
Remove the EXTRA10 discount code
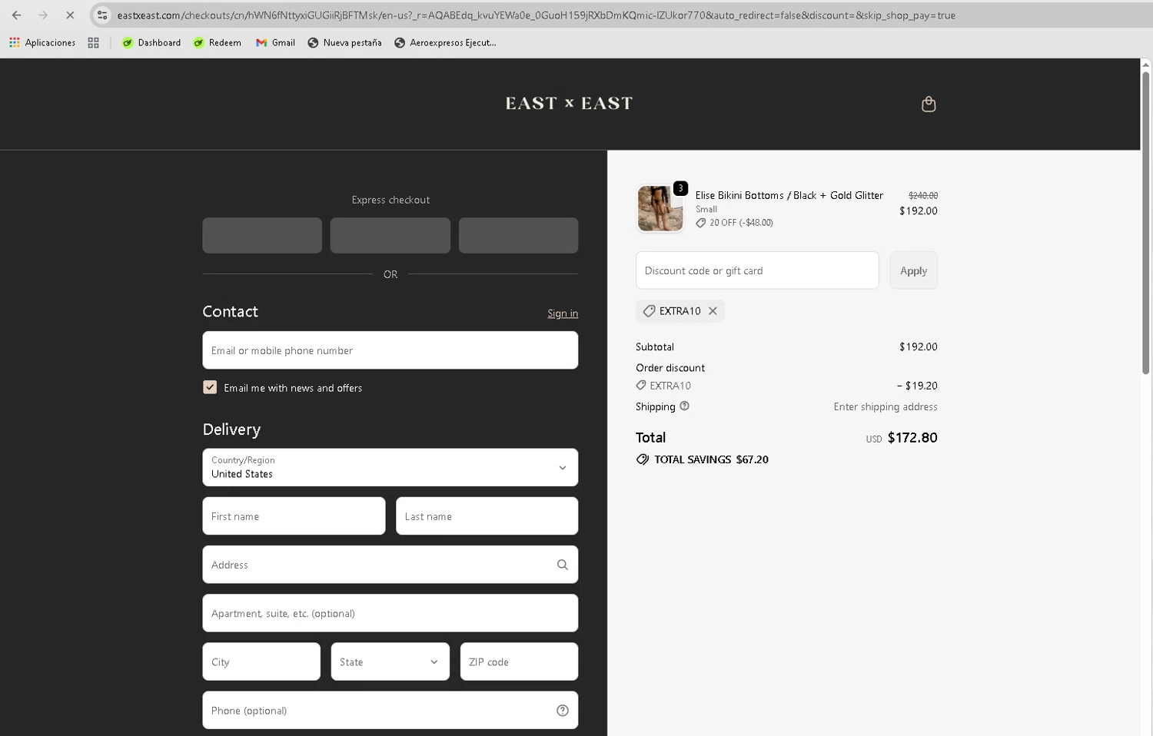(x=713, y=311)
